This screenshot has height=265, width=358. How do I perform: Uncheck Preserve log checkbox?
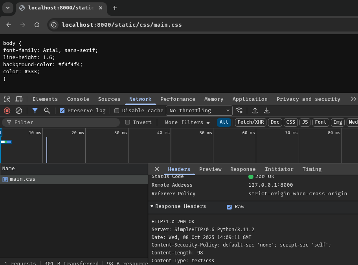point(62,111)
